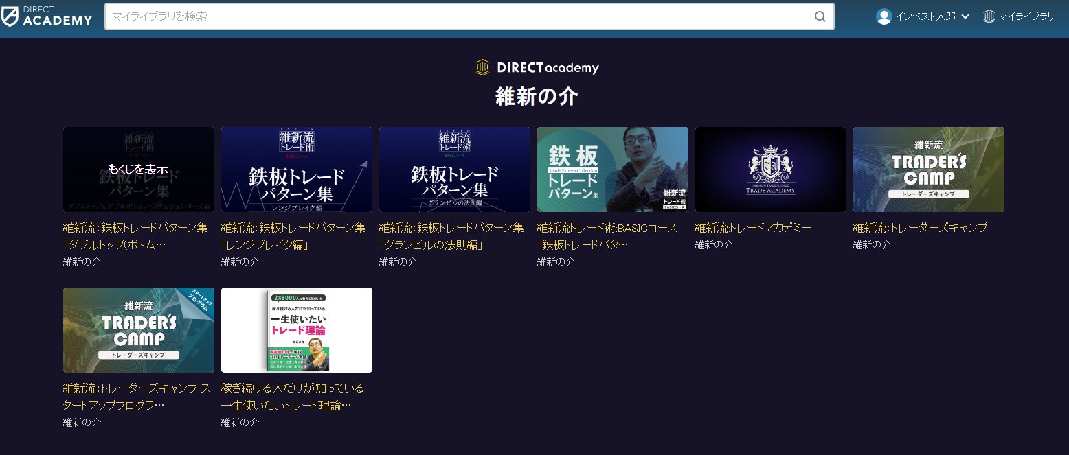Expand the インベスト太郎 account dropdown arrow
The image size is (1069, 455).
(965, 16)
